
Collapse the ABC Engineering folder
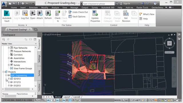pyautogui.click(x=6, y=75)
